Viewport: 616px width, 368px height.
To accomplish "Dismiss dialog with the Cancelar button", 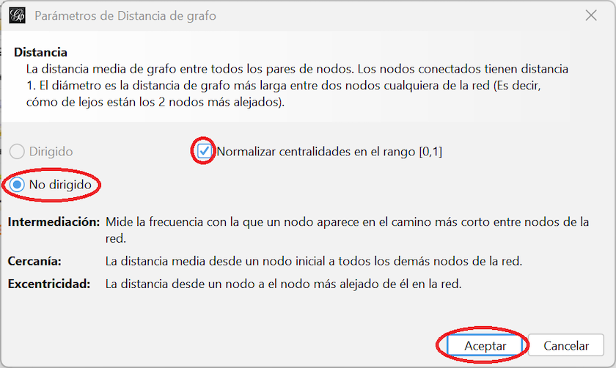I will [x=565, y=345].
